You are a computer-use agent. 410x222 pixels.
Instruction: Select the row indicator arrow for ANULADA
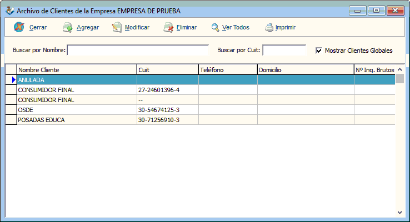point(11,80)
